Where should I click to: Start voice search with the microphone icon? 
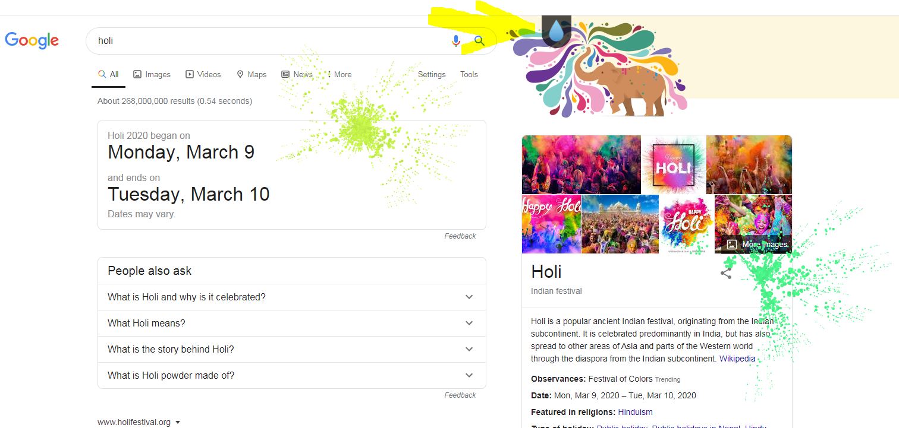click(455, 41)
